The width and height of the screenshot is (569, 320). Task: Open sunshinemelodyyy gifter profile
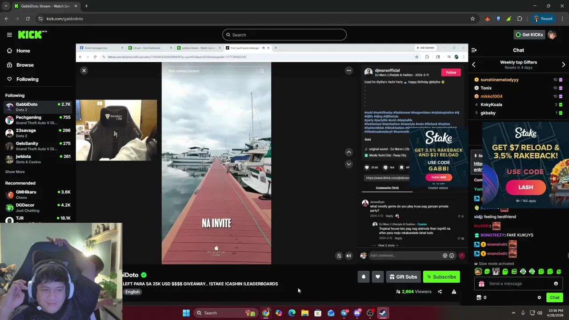(499, 80)
